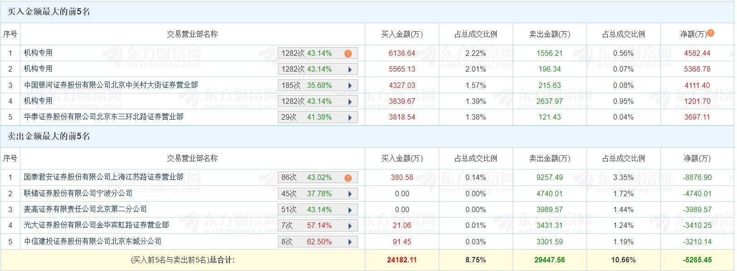The height and width of the screenshot is (271, 737).
Task: Open 中国银河证券北京中关村大街证券营业部 link
Action: tap(111, 85)
